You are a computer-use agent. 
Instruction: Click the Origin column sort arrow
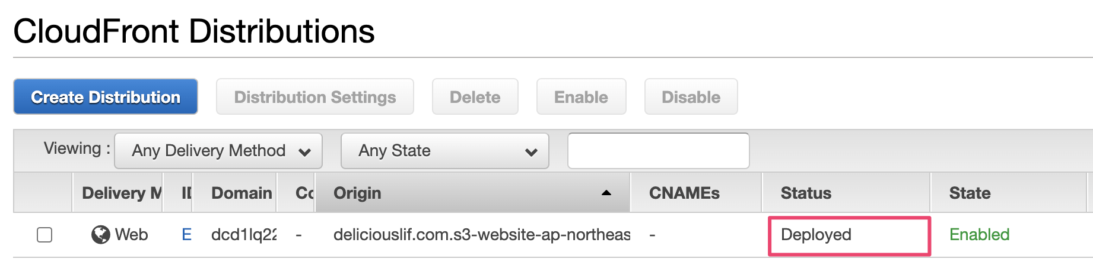pos(606,193)
